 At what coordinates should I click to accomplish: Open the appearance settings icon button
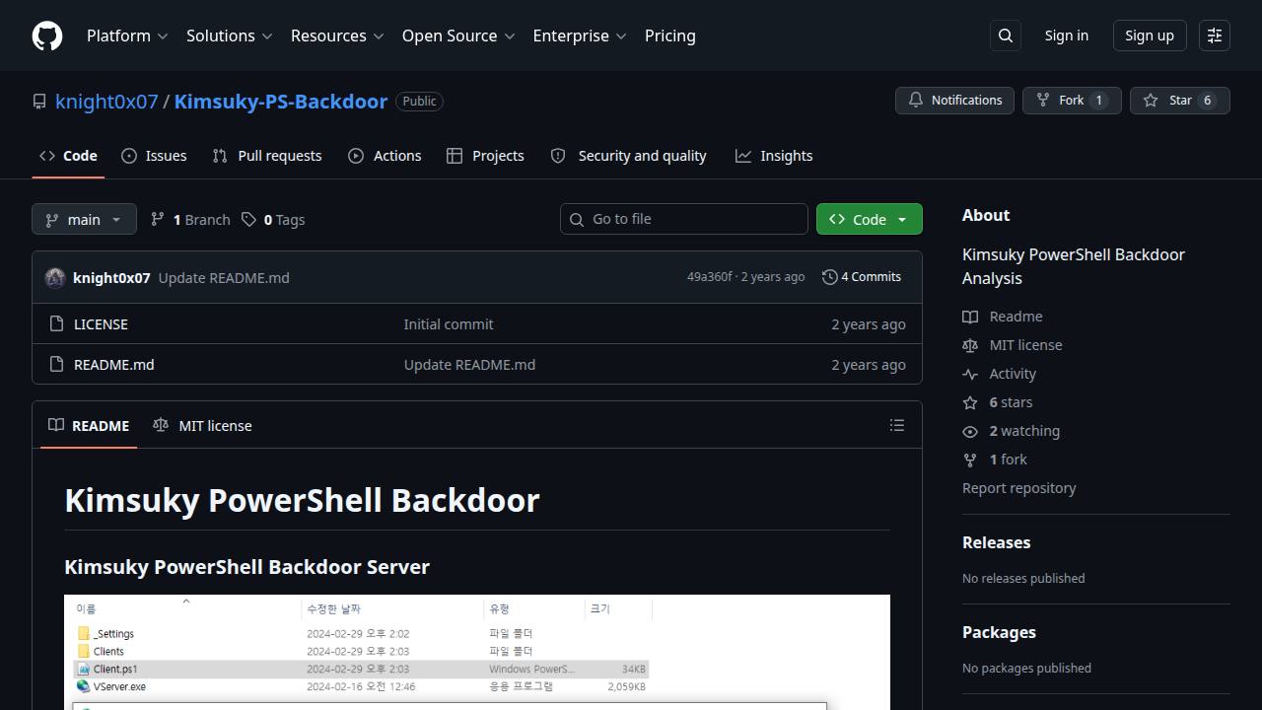click(x=1215, y=35)
